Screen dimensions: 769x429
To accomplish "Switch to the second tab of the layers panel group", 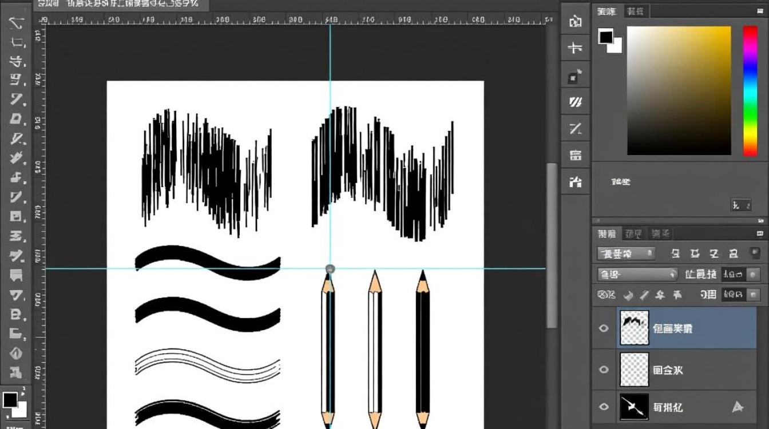I will (x=633, y=233).
